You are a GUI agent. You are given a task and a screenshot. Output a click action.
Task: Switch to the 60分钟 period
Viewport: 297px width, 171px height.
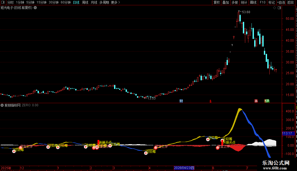[x=65, y=2]
